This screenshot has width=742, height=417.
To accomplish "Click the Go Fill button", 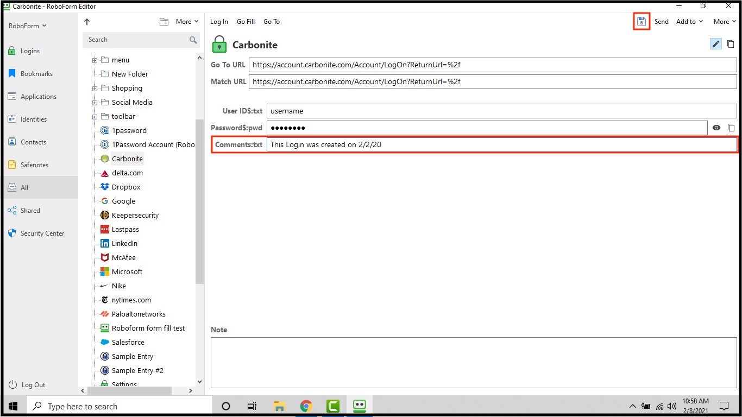I will tap(246, 22).
